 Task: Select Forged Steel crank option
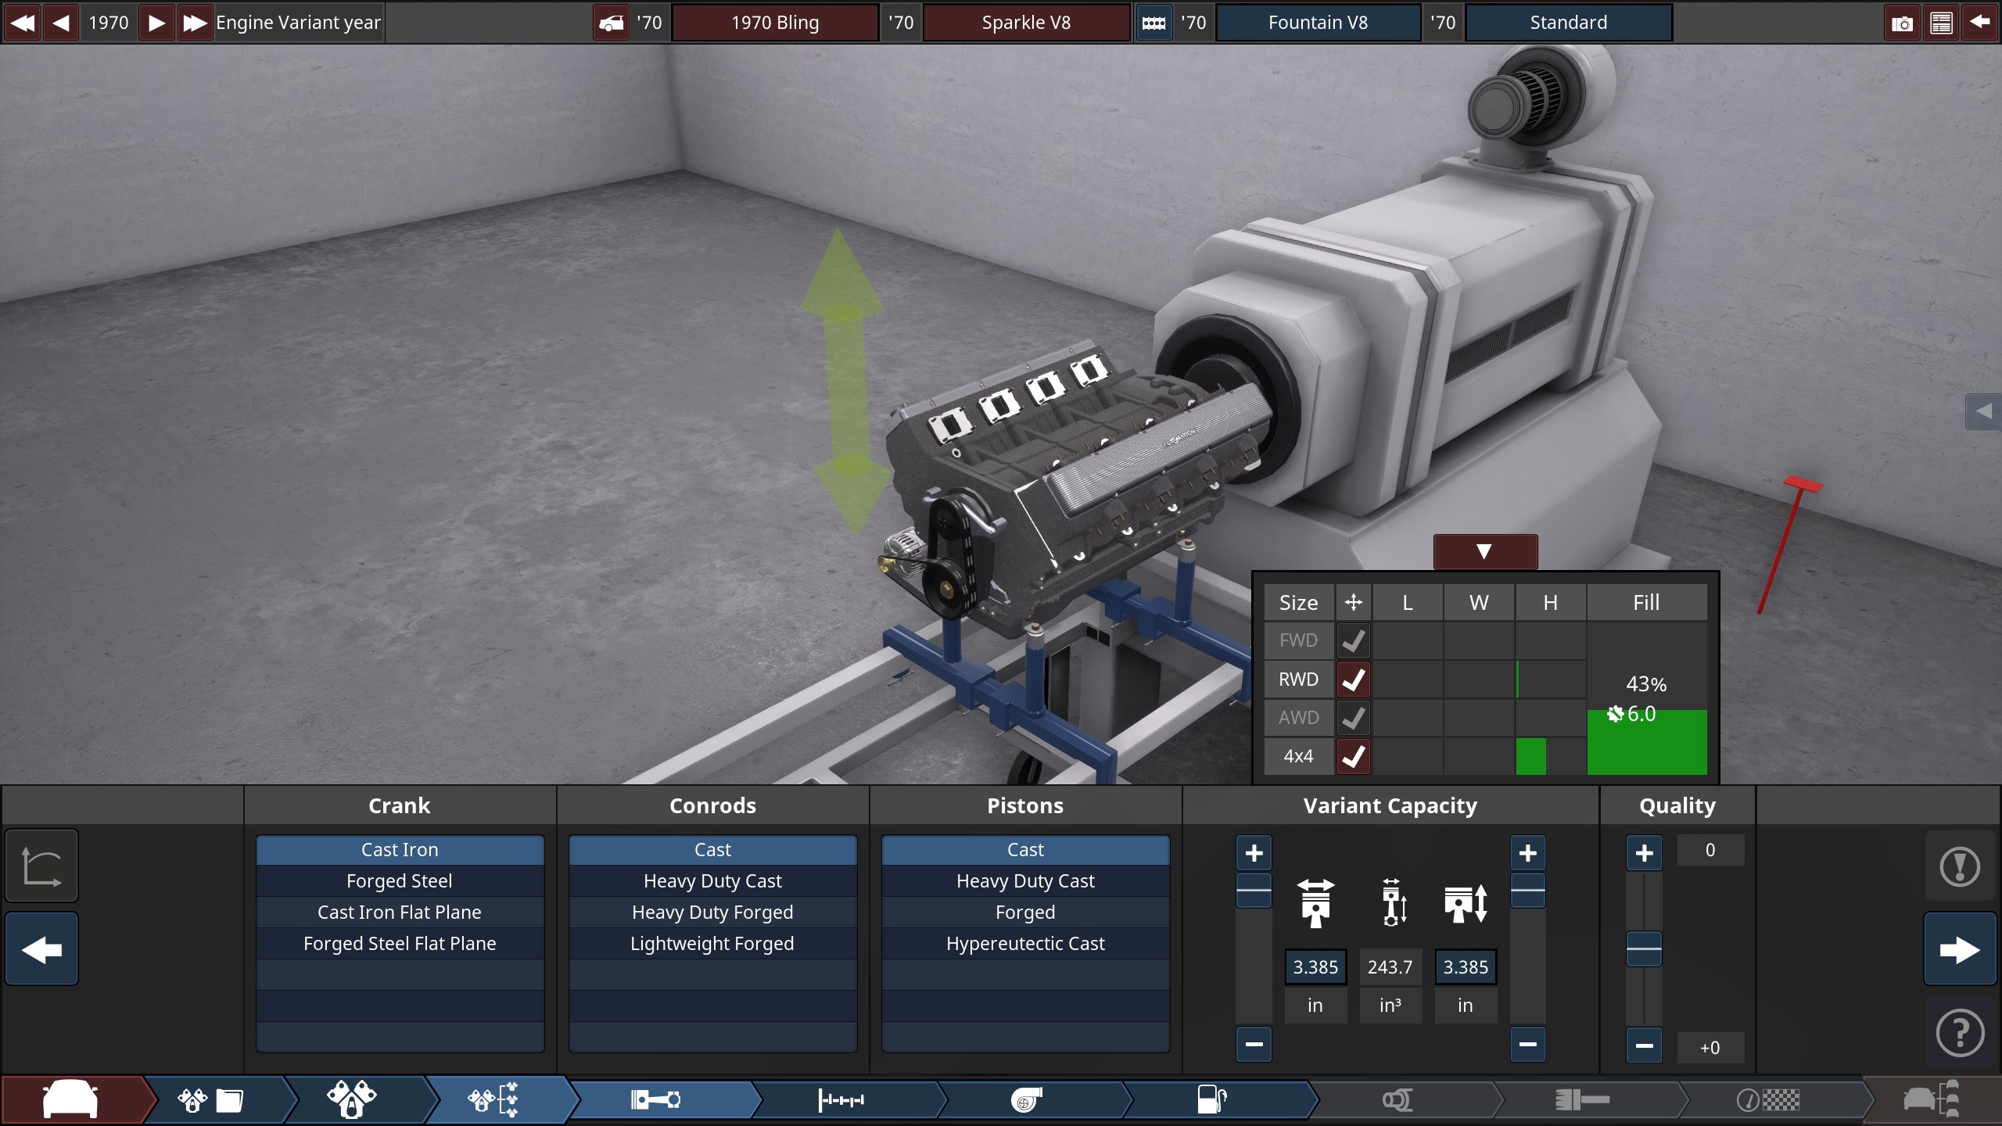400,881
